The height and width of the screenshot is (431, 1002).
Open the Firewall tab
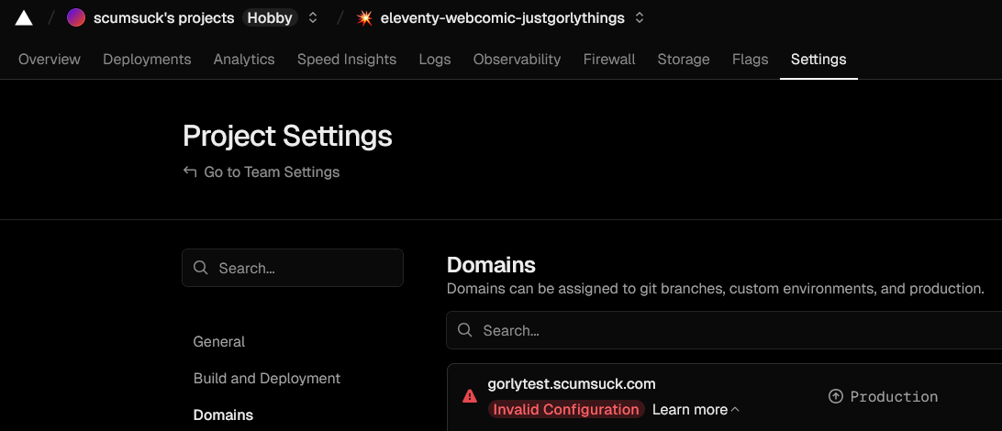coord(609,60)
